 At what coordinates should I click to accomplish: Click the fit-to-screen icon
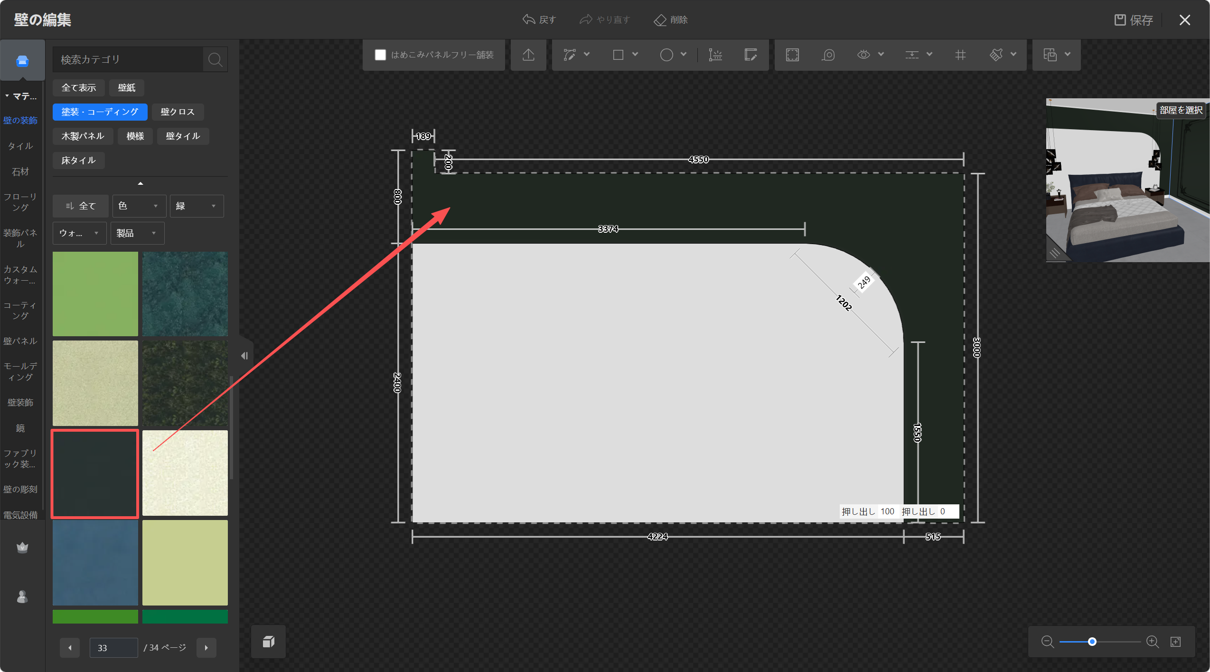point(1176,642)
